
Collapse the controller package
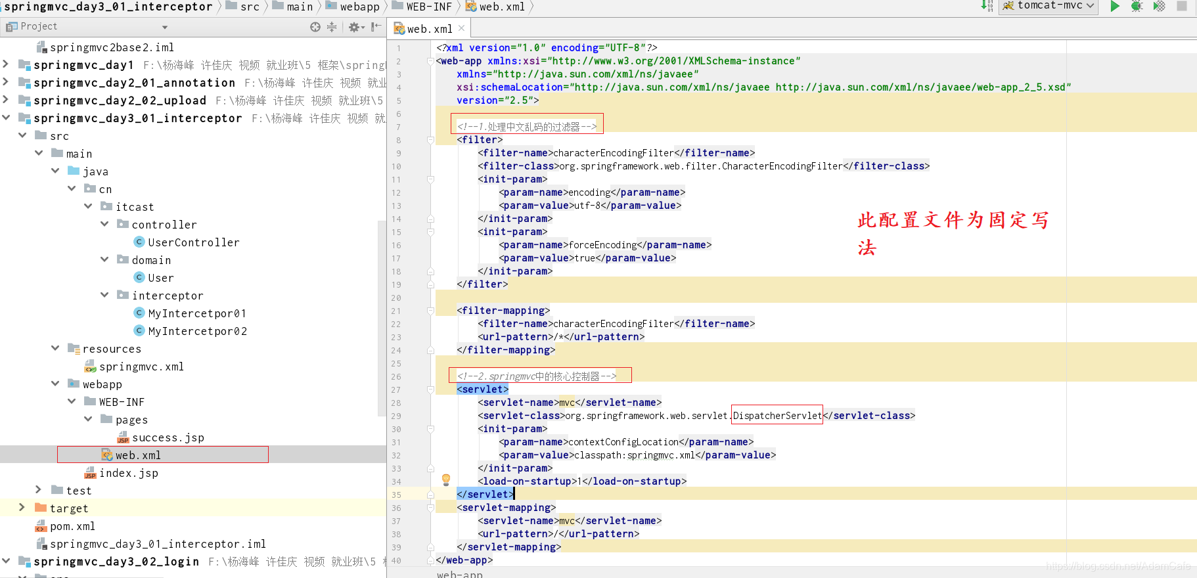tap(104, 224)
